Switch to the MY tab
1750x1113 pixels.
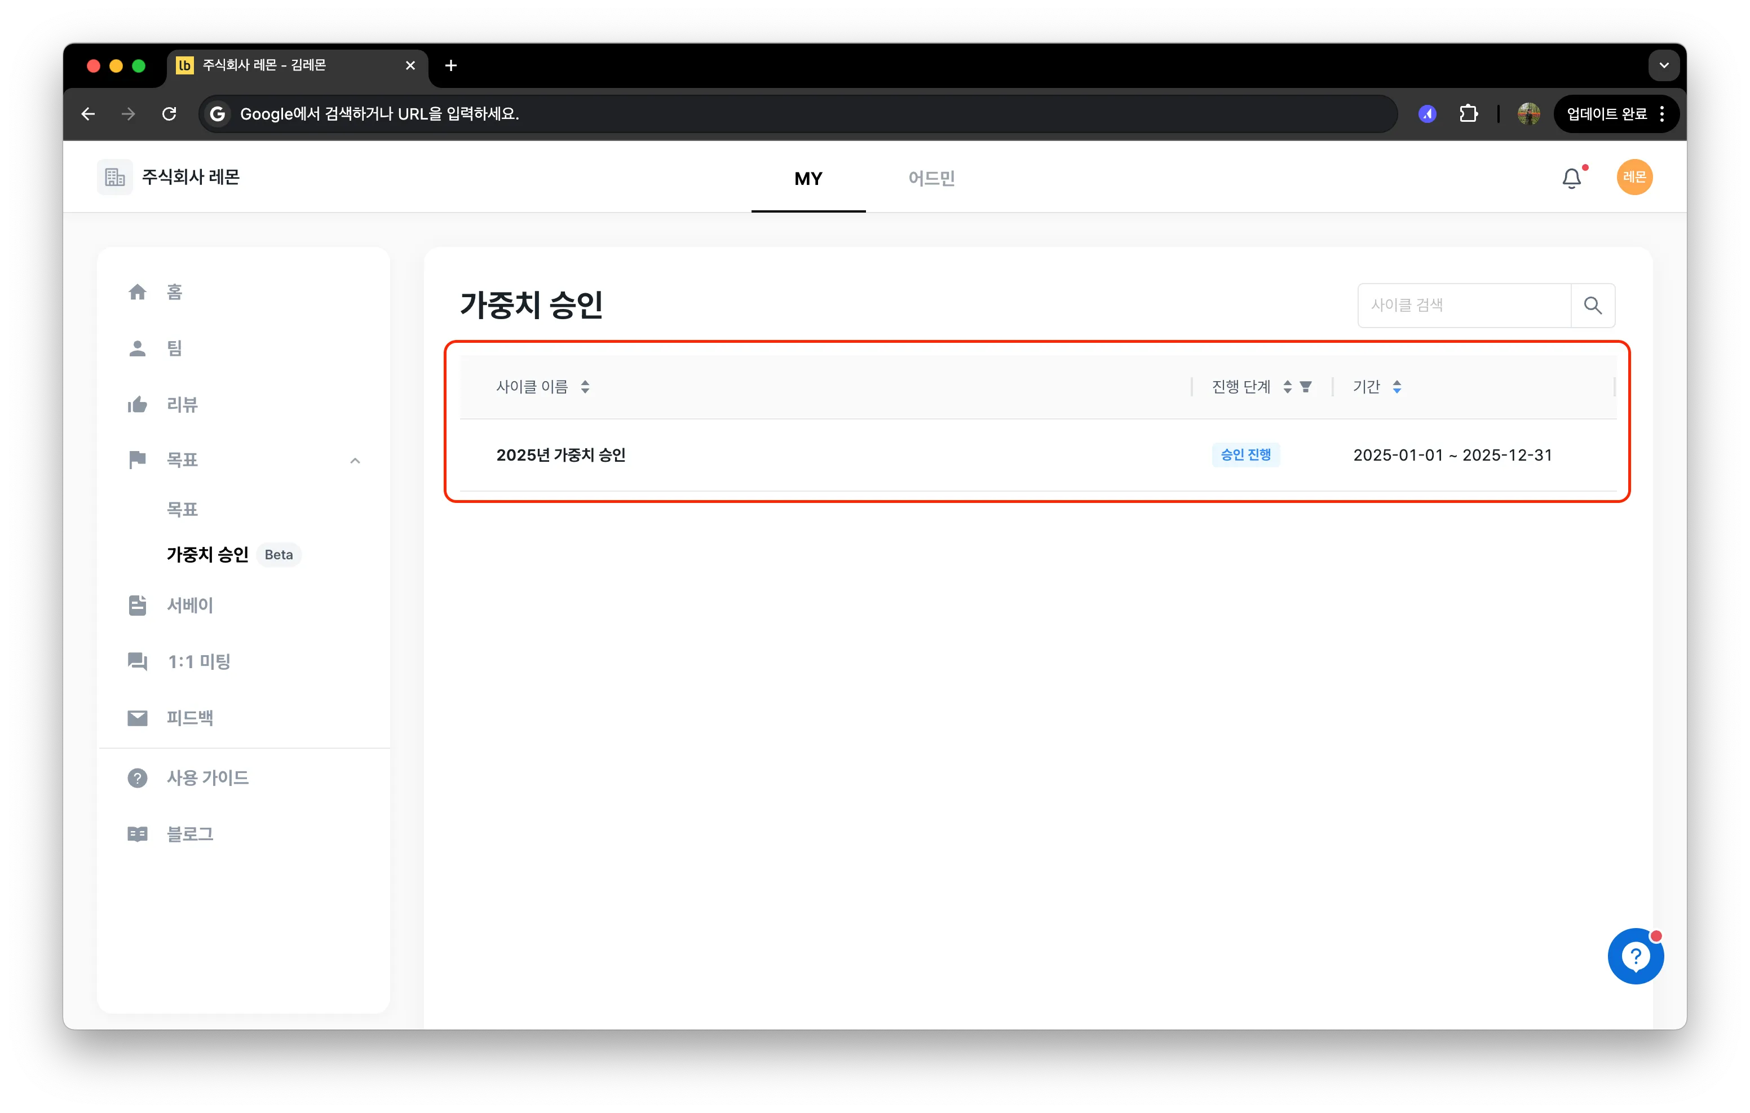pos(808,178)
